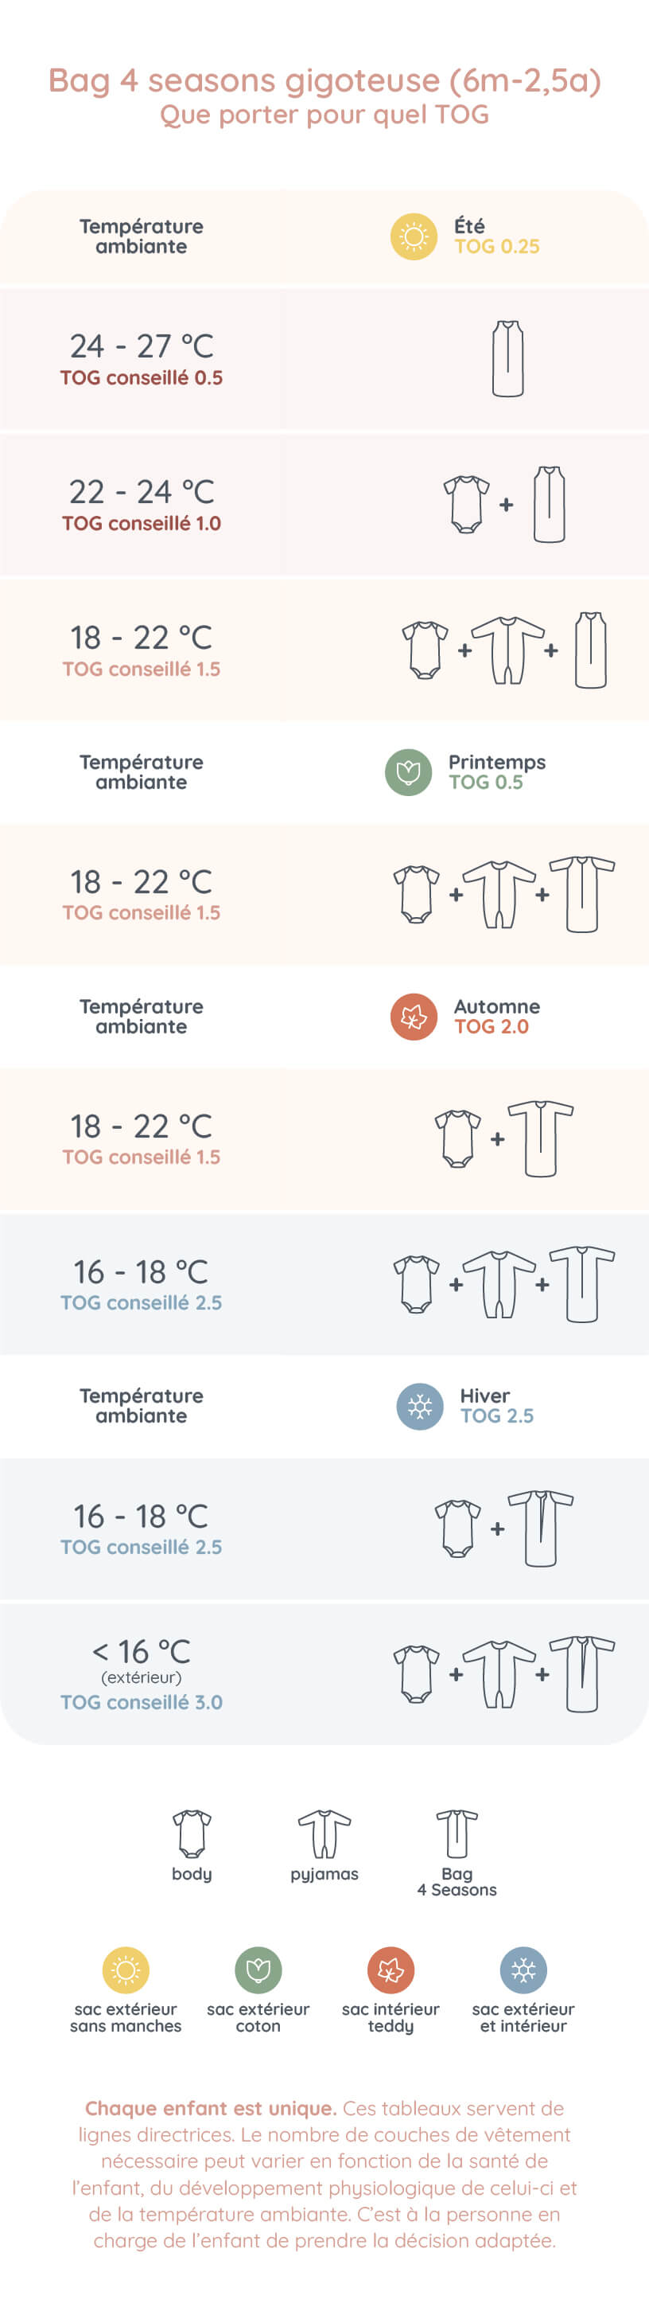
Task: Click the Que porter pour quel TOG subtitle
Action: [324, 115]
